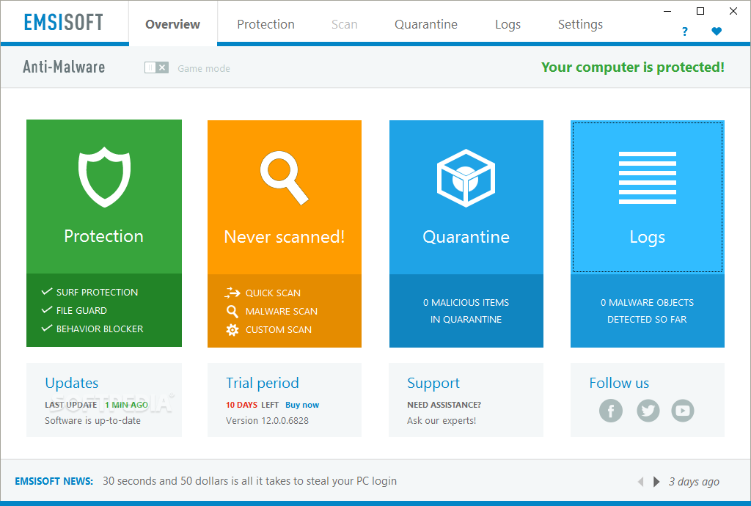The image size is (751, 506).
Task: Click Ask our experts! text
Action: point(442,420)
